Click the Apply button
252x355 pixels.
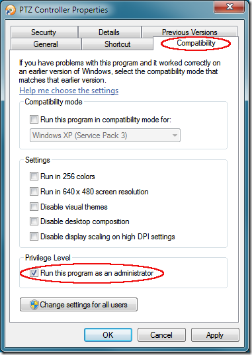point(215,335)
